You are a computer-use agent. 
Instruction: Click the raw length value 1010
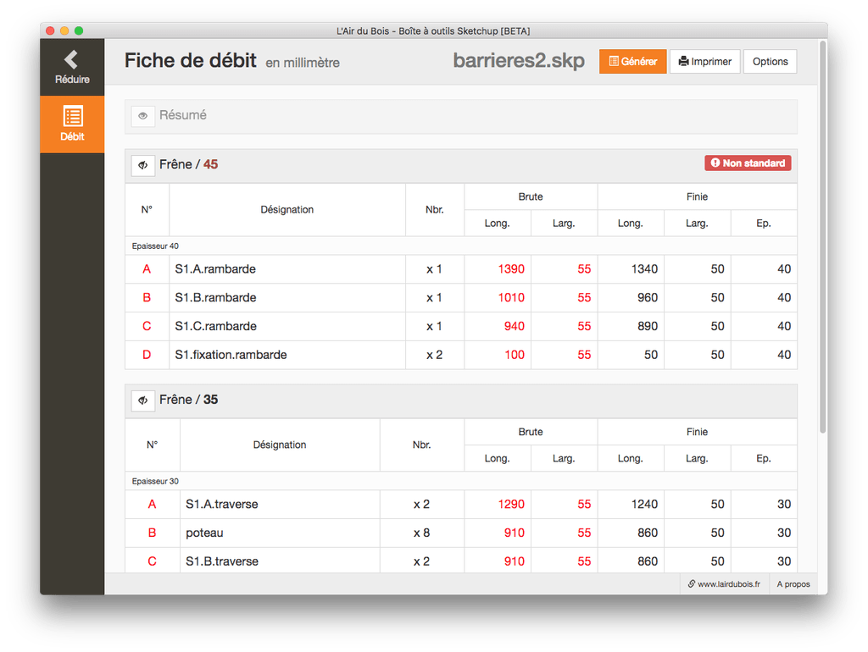click(511, 297)
